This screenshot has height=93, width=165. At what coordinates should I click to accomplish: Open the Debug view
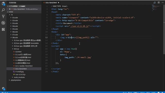(x=3, y=23)
